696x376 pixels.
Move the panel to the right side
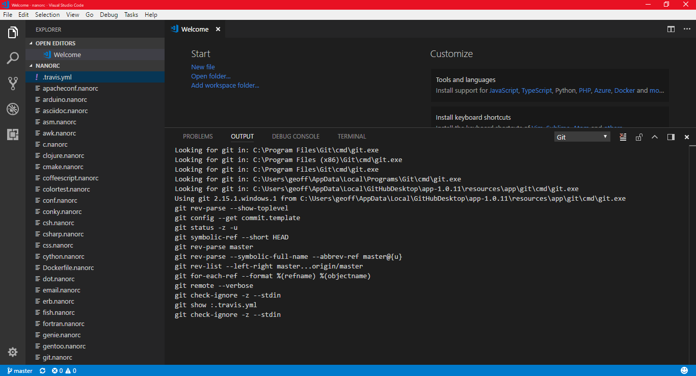[671, 137]
